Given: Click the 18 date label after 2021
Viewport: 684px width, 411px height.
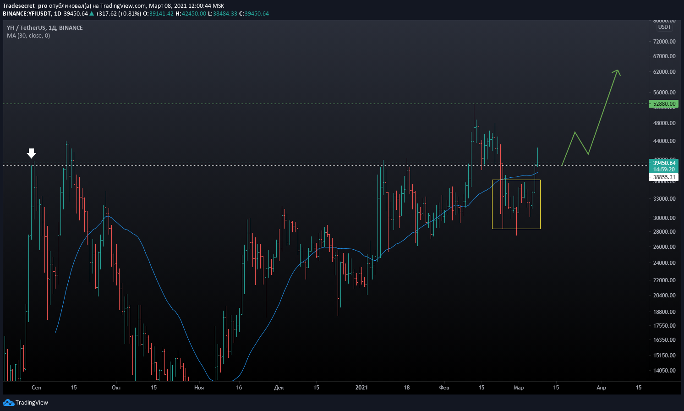Looking at the screenshot, I should pyautogui.click(x=407, y=388).
